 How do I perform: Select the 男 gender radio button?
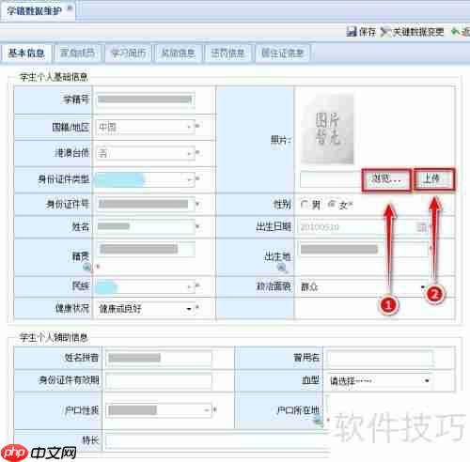pos(304,205)
